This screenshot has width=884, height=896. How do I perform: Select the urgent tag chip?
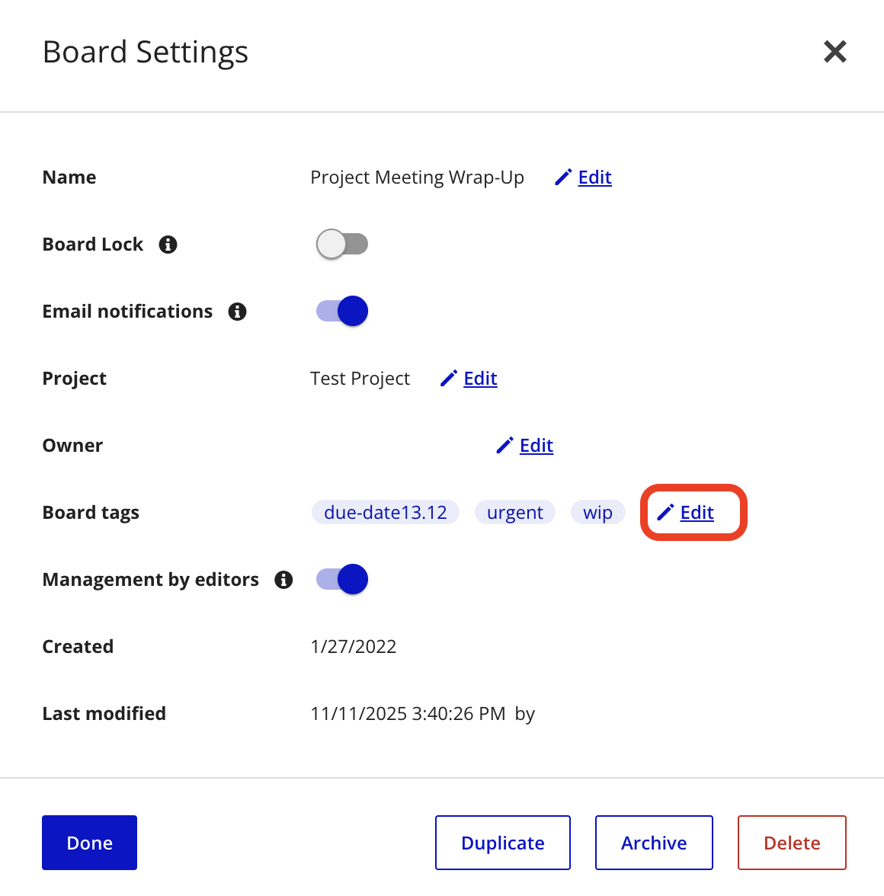tap(515, 513)
